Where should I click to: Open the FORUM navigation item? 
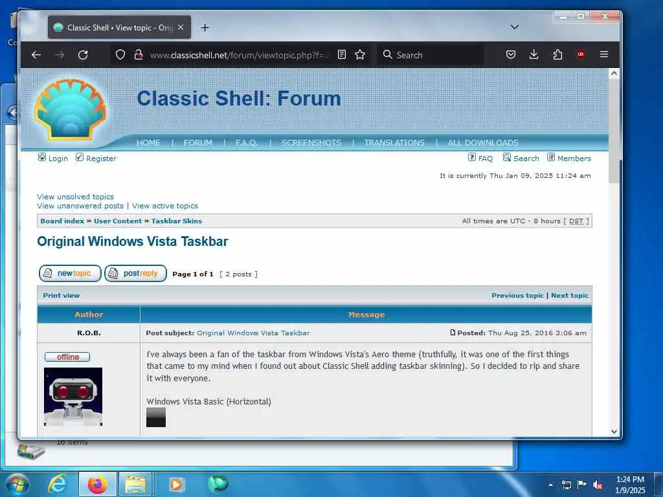(x=198, y=143)
